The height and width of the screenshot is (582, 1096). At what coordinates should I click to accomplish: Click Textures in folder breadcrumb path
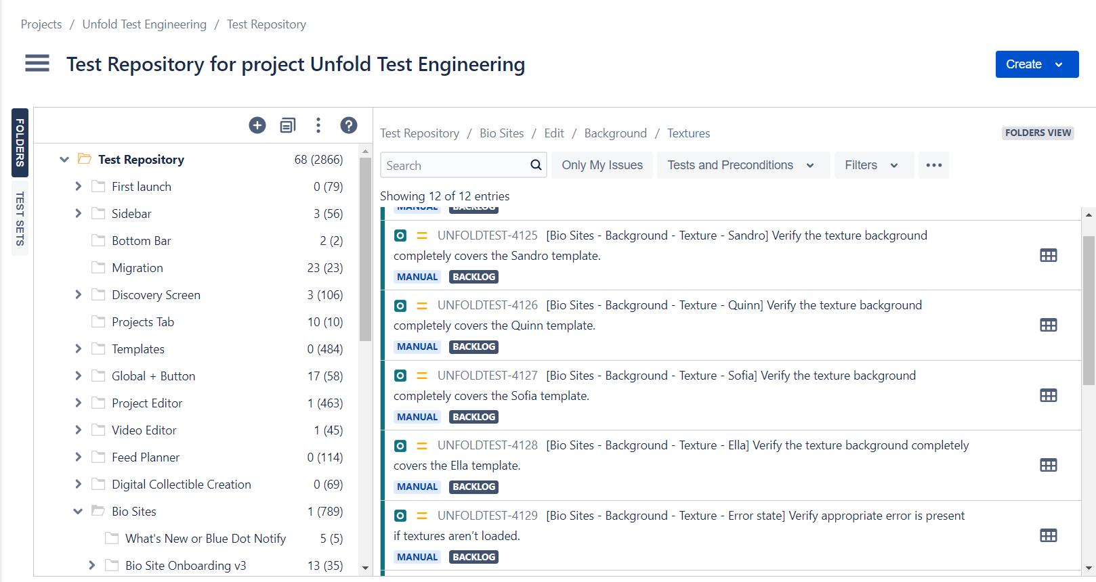click(689, 133)
